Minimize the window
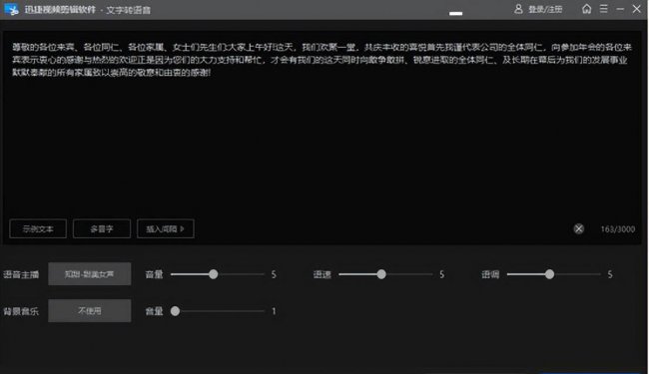The image size is (649, 374). (x=620, y=9)
